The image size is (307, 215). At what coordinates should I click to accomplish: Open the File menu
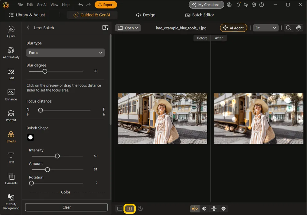(20, 5)
